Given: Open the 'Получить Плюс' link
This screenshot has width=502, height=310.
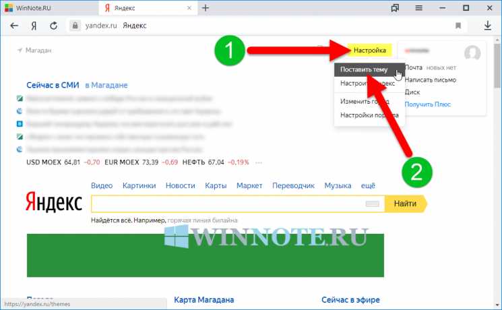Looking at the screenshot, I should (427, 104).
